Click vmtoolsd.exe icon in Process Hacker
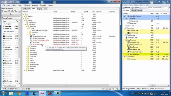This screenshot has width=171, height=96. (x=129, y=42)
